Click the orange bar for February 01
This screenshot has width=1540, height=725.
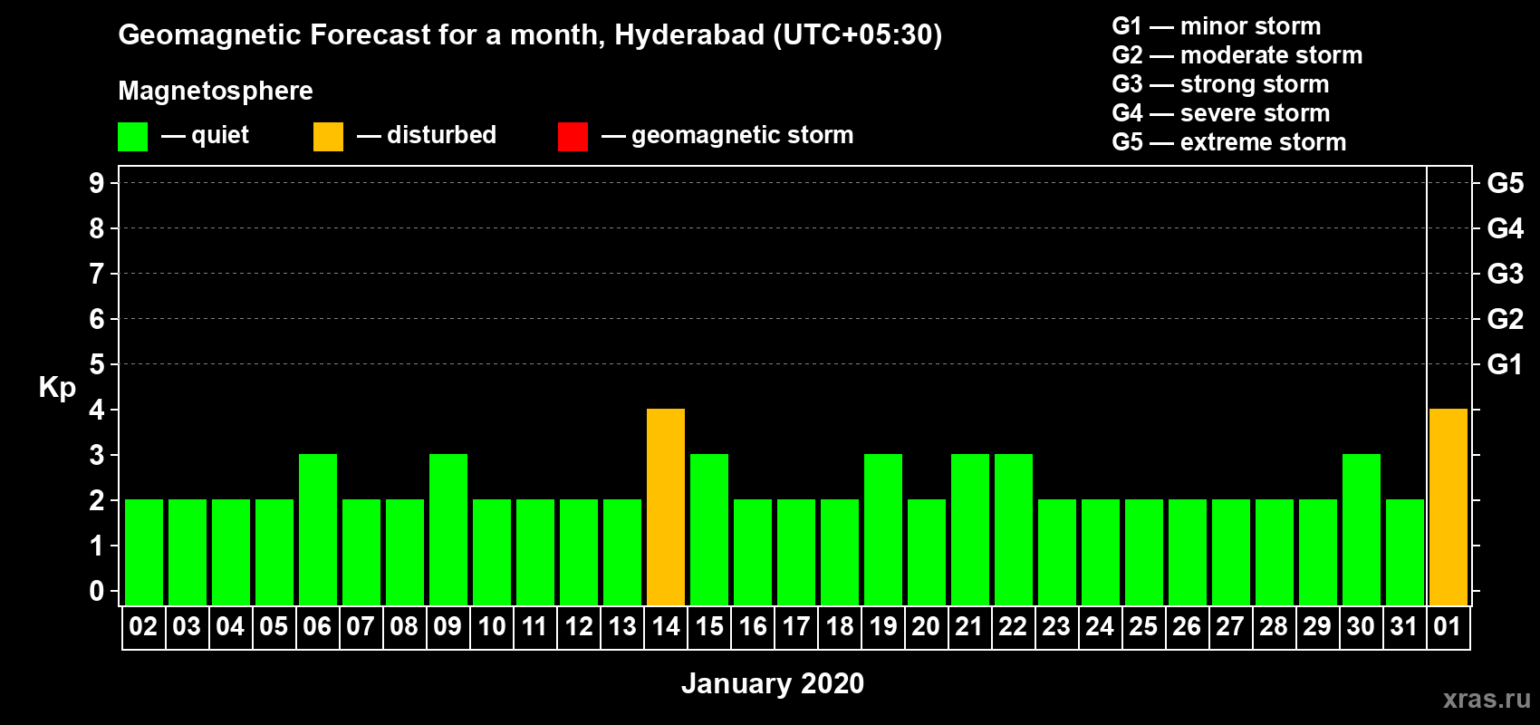(1449, 507)
